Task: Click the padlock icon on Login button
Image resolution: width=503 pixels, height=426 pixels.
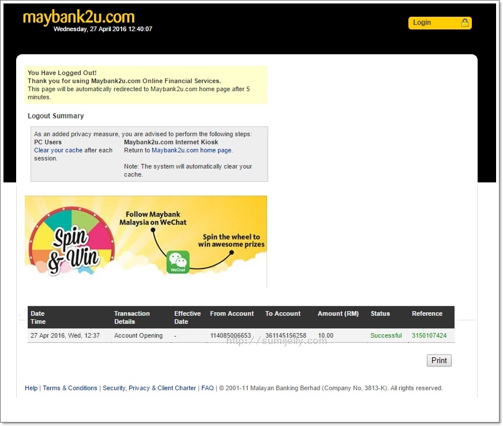Action: point(464,23)
